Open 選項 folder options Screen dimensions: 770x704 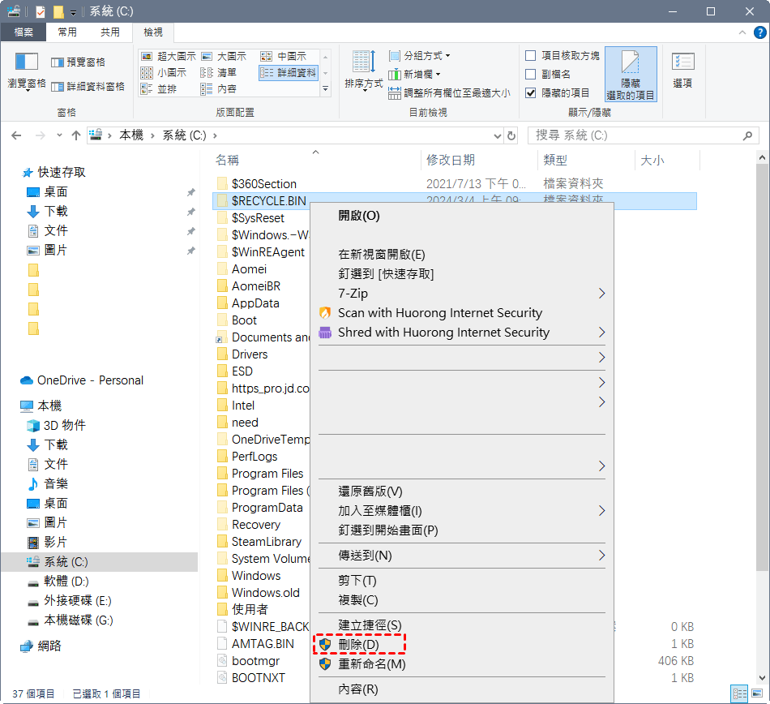tap(682, 71)
